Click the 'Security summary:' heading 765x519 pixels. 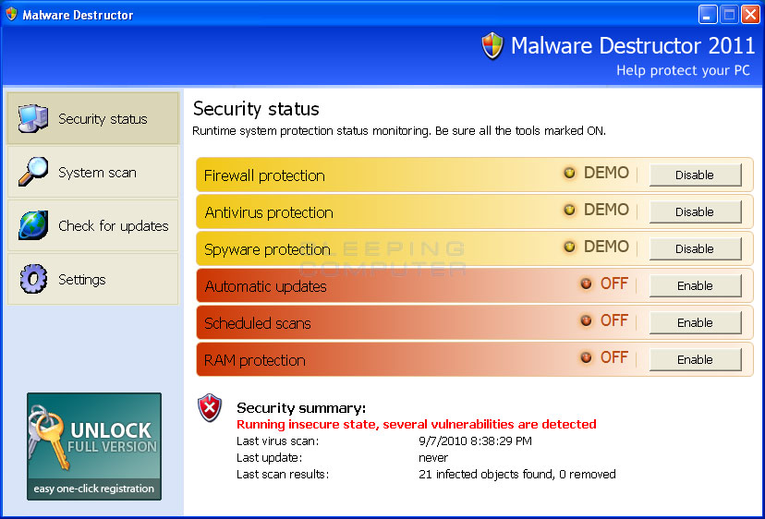tap(301, 408)
